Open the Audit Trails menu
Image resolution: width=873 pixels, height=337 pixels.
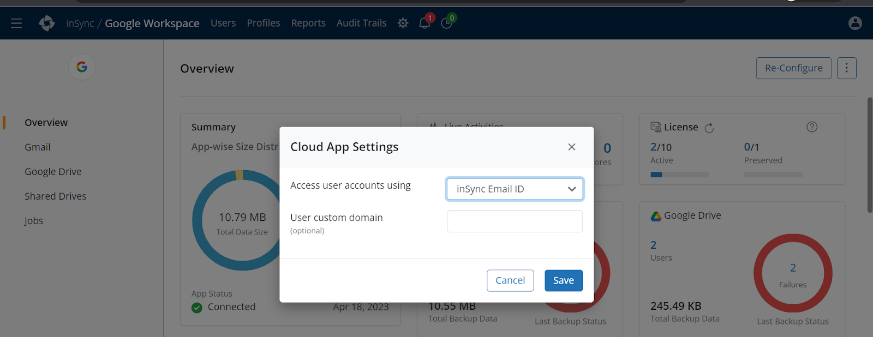point(361,23)
